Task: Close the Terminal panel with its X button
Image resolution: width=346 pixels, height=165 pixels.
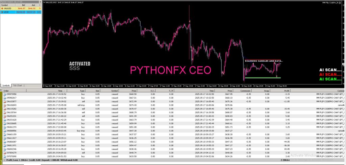Action: pyautogui.click(x=1, y=90)
